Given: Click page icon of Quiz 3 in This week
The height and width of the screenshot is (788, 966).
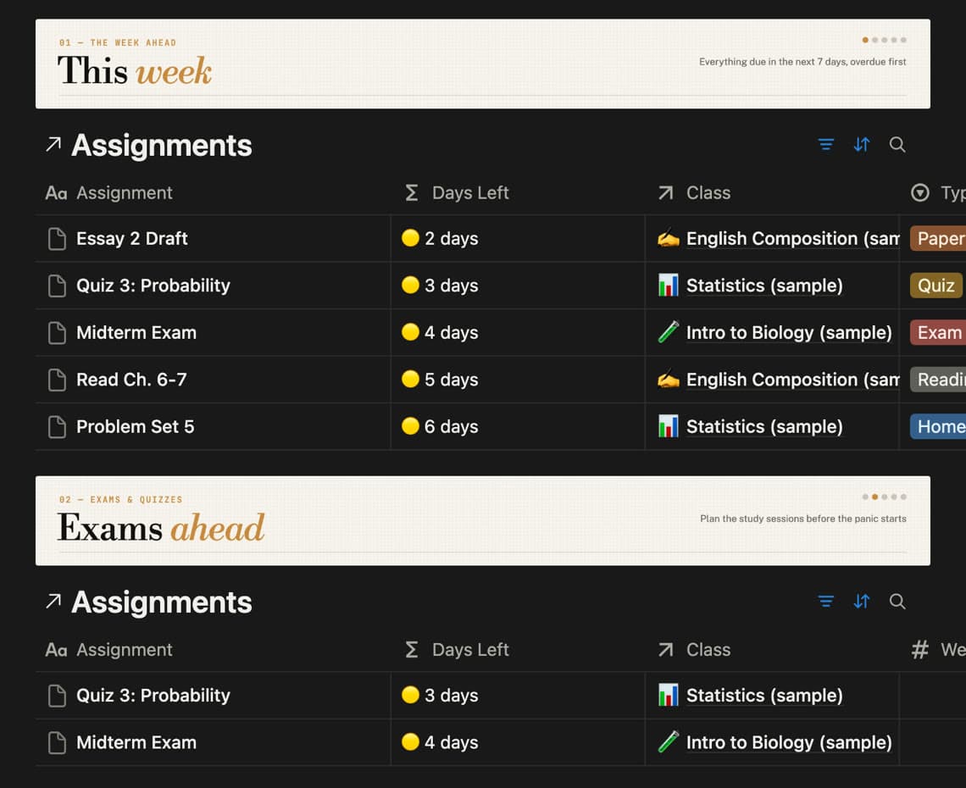Looking at the screenshot, I should (57, 286).
